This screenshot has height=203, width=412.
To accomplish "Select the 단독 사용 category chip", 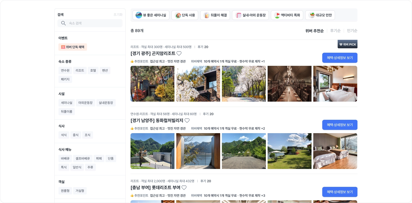I will 185,15.
